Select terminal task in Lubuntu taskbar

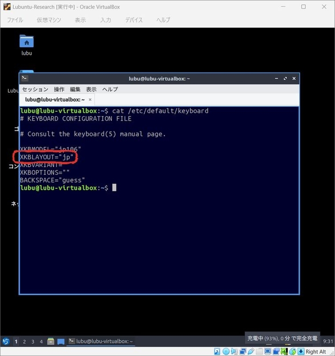(x=101, y=341)
